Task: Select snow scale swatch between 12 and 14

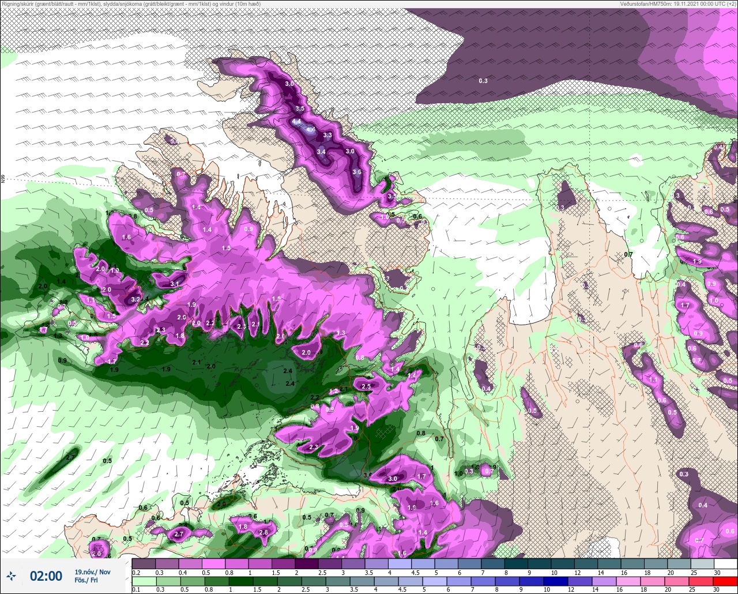Action: coord(586,563)
